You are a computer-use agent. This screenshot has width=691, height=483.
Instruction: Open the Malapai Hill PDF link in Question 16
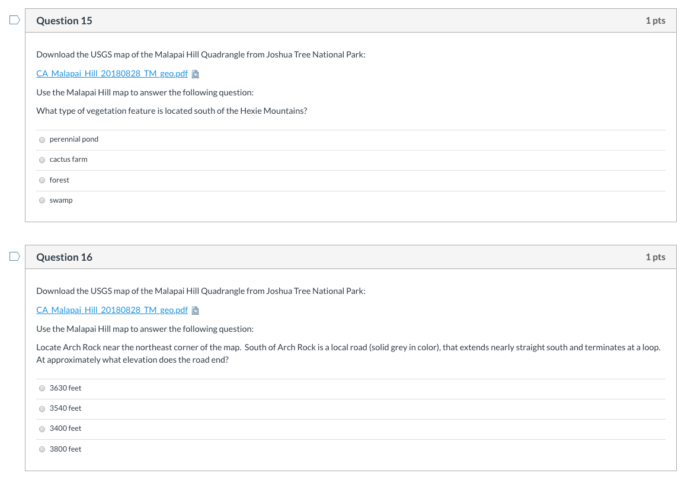pos(112,311)
